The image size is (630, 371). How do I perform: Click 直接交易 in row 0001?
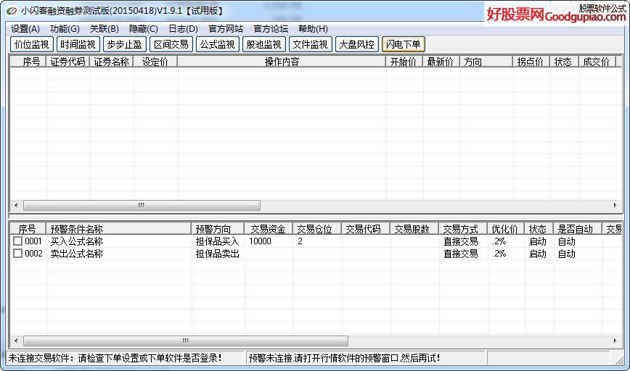click(x=460, y=241)
